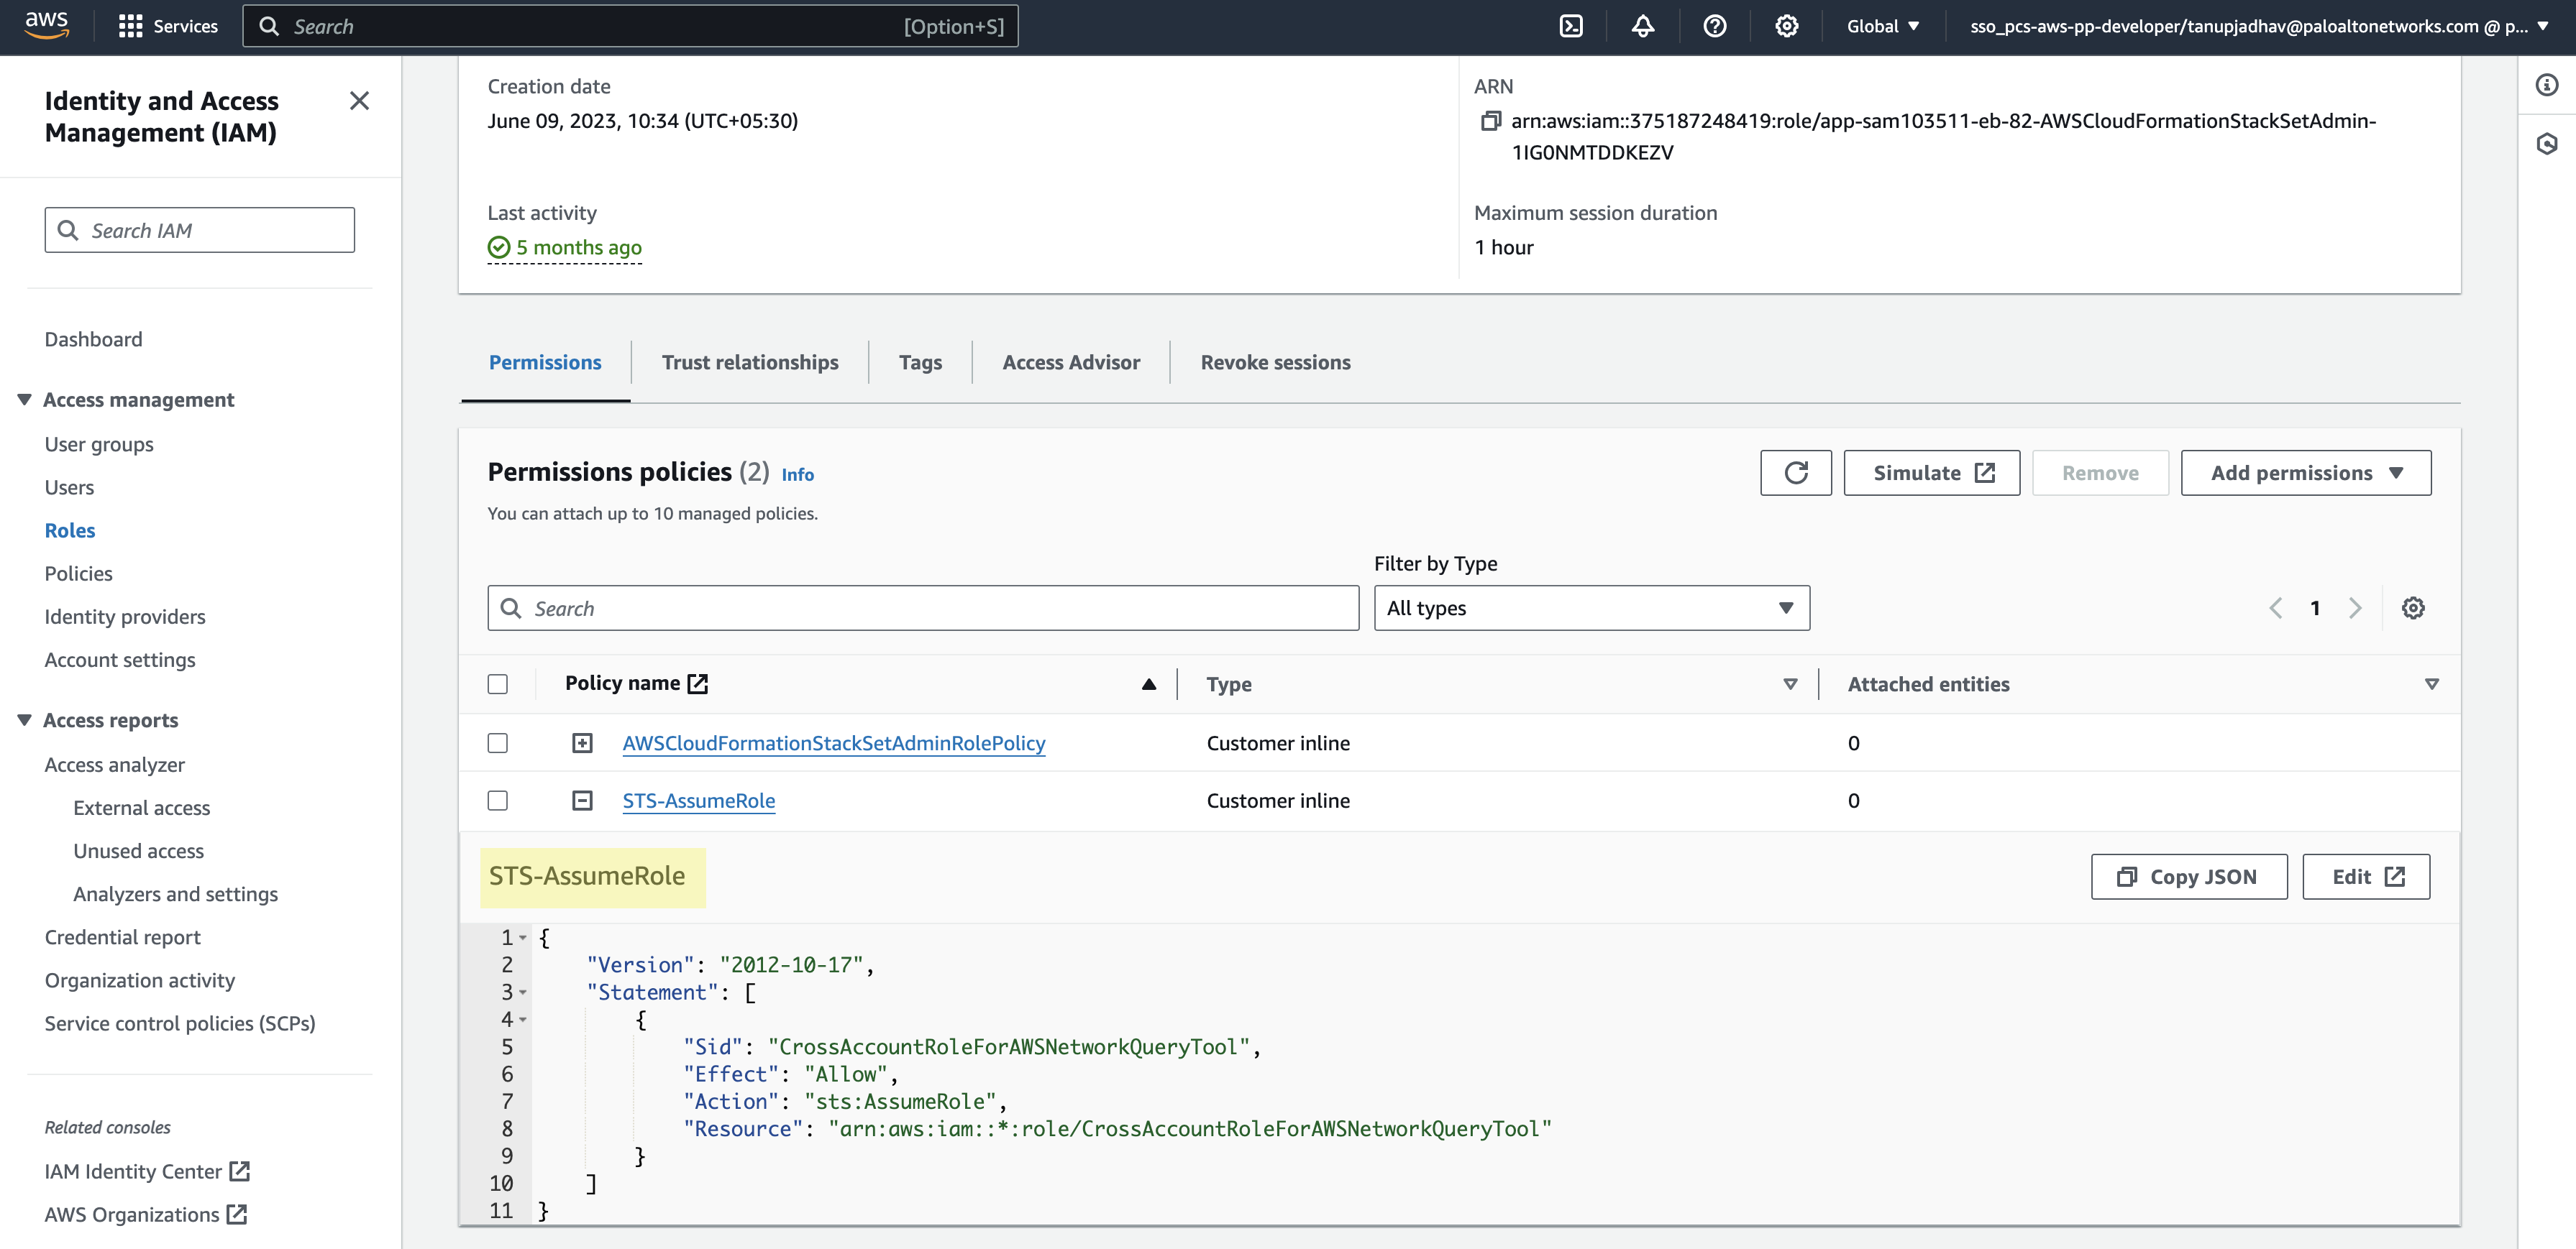Open AWS Organizations related console

click(145, 1214)
